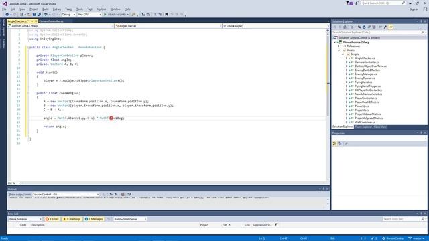Click the Save icon in the toolbar
Viewport: 429px width, 241px height.
34,15
